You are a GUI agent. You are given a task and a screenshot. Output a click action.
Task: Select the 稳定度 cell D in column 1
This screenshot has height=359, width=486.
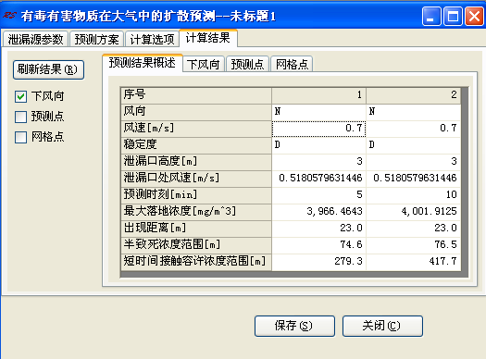tap(319, 145)
